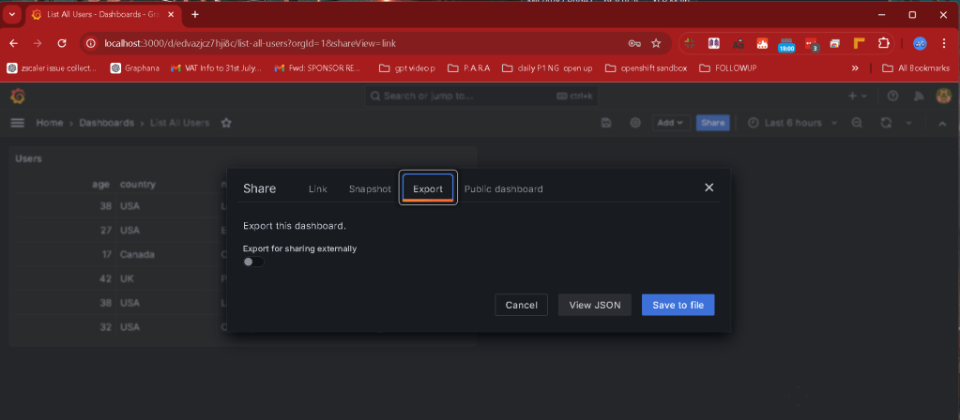Select the Export tab
Viewport: 960px width, 420px height.
coord(427,189)
